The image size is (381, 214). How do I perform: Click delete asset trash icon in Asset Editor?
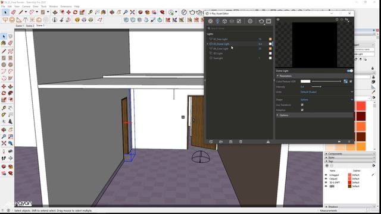click(x=241, y=141)
